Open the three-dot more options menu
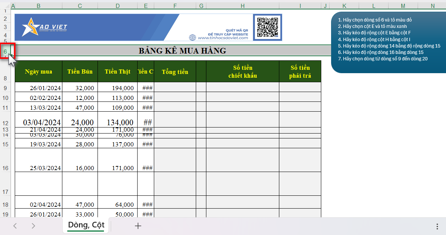 437,226
